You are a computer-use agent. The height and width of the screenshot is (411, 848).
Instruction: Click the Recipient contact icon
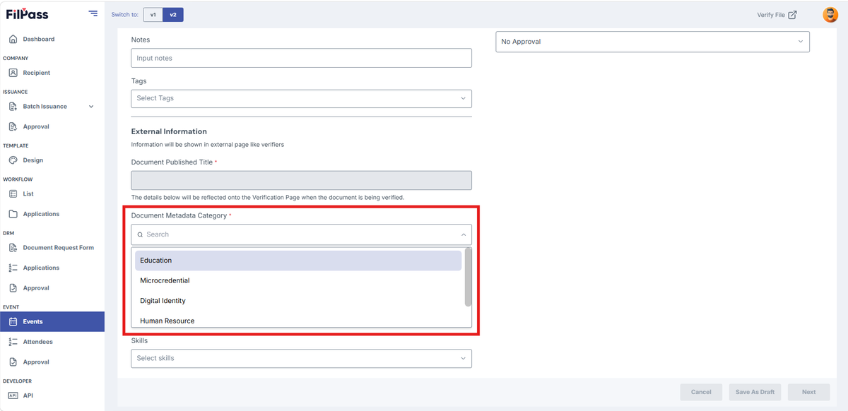13,73
